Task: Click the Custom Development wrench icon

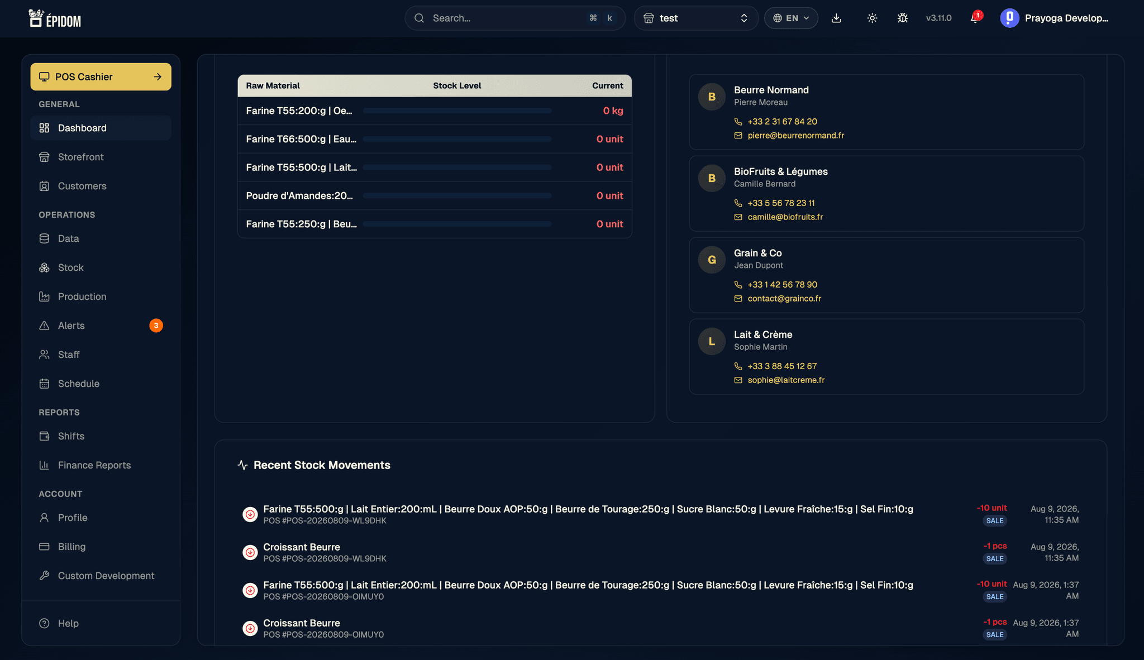Action: point(44,576)
